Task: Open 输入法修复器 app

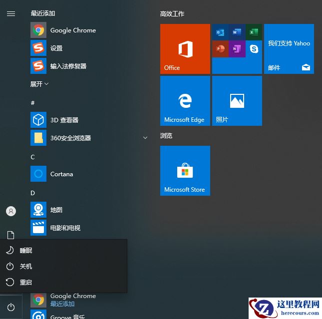Action: [x=89, y=66]
